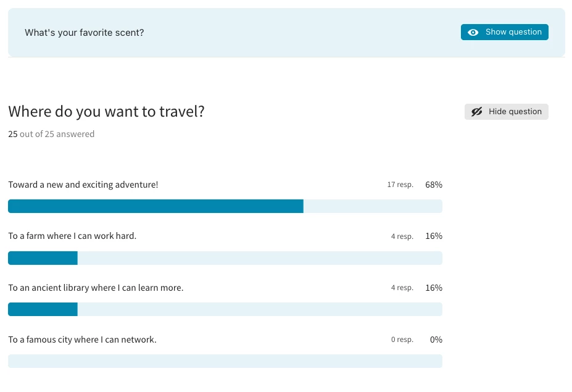Image resolution: width=572 pixels, height=392 pixels.
Task: Click the crossed-eye icon on Hide question
Action: click(476, 112)
